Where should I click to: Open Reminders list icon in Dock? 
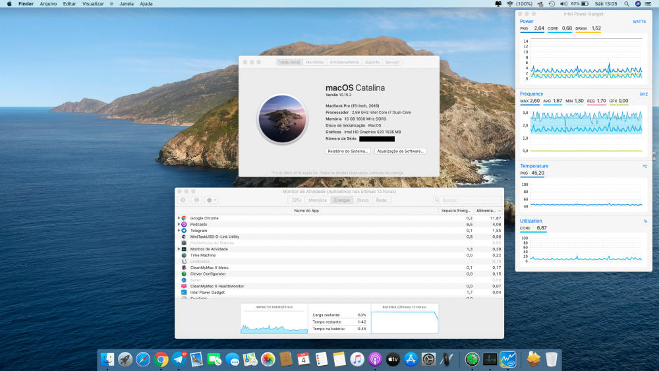click(322, 359)
